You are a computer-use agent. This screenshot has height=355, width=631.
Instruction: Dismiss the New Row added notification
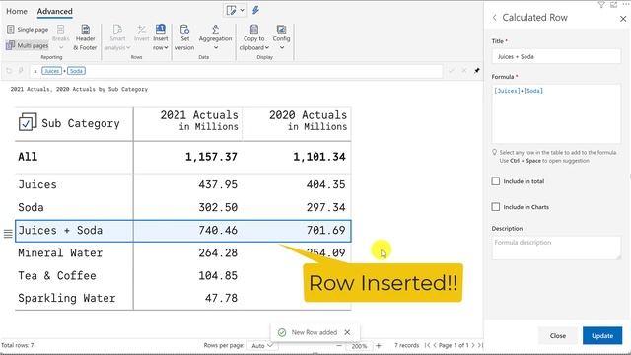click(347, 332)
